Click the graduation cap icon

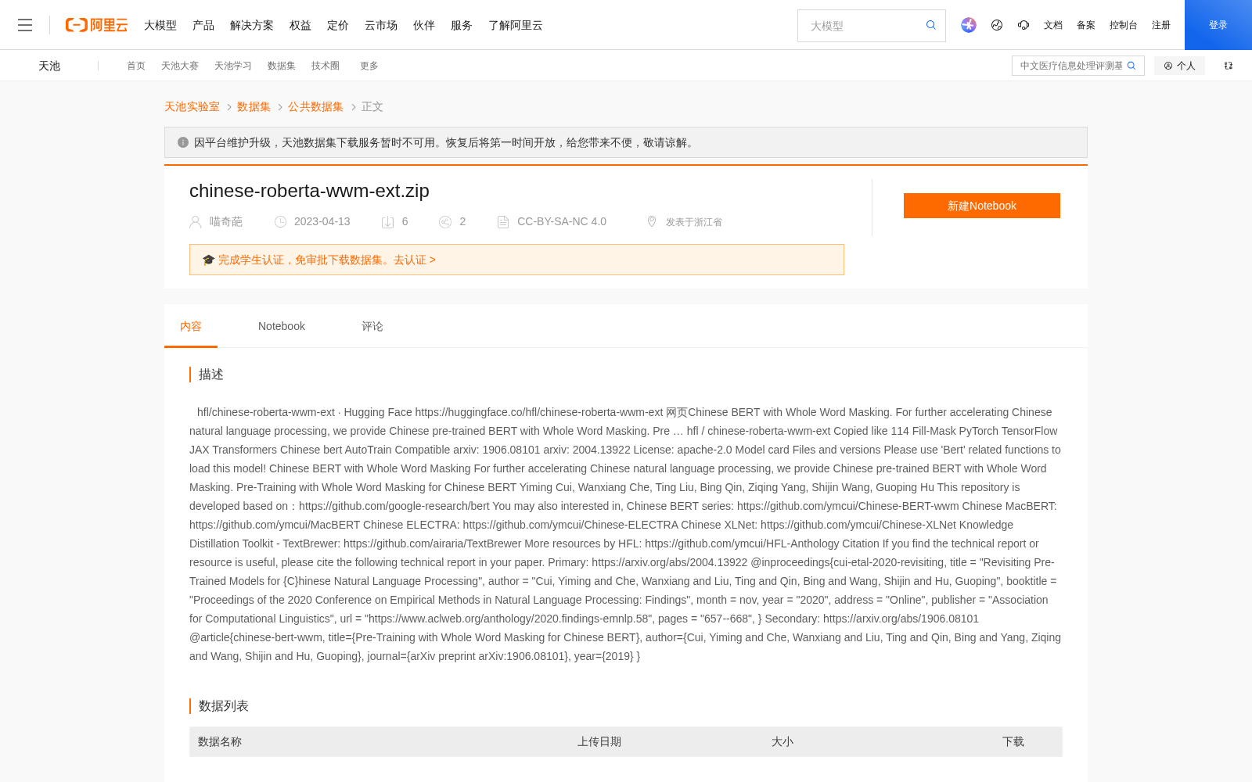(x=208, y=260)
